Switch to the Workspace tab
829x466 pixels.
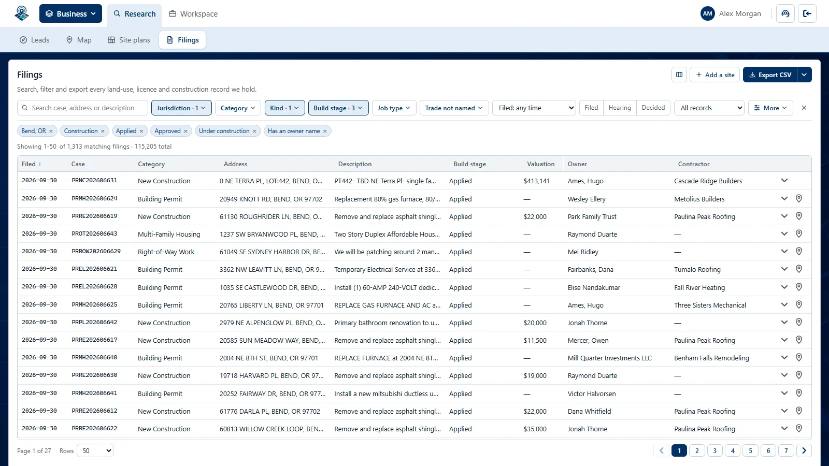point(193,14)
